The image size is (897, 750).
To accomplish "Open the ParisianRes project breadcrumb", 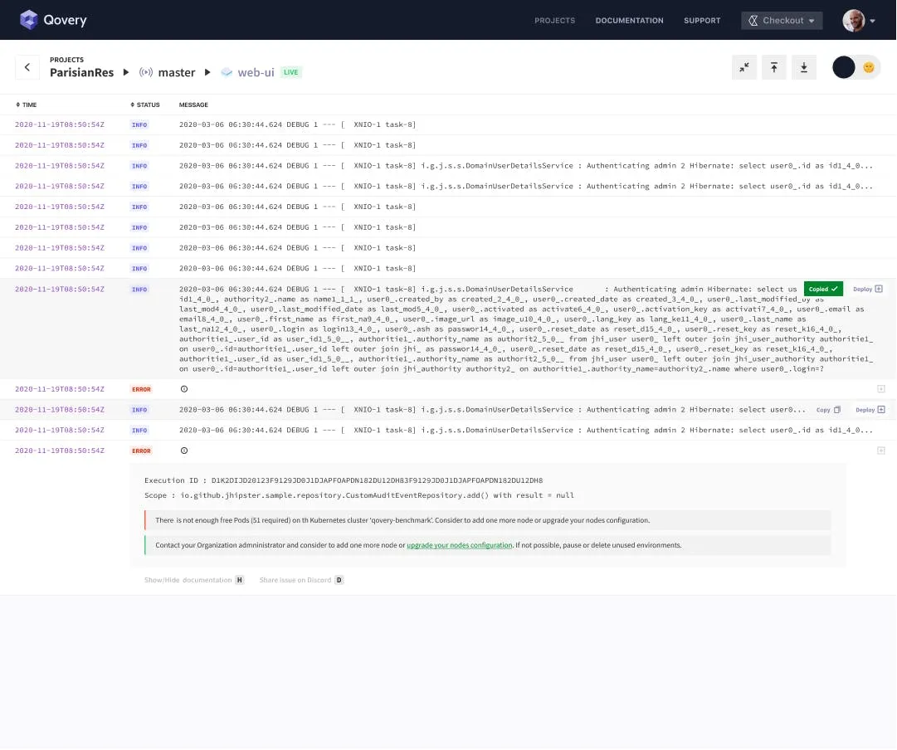I will (82, 73).
